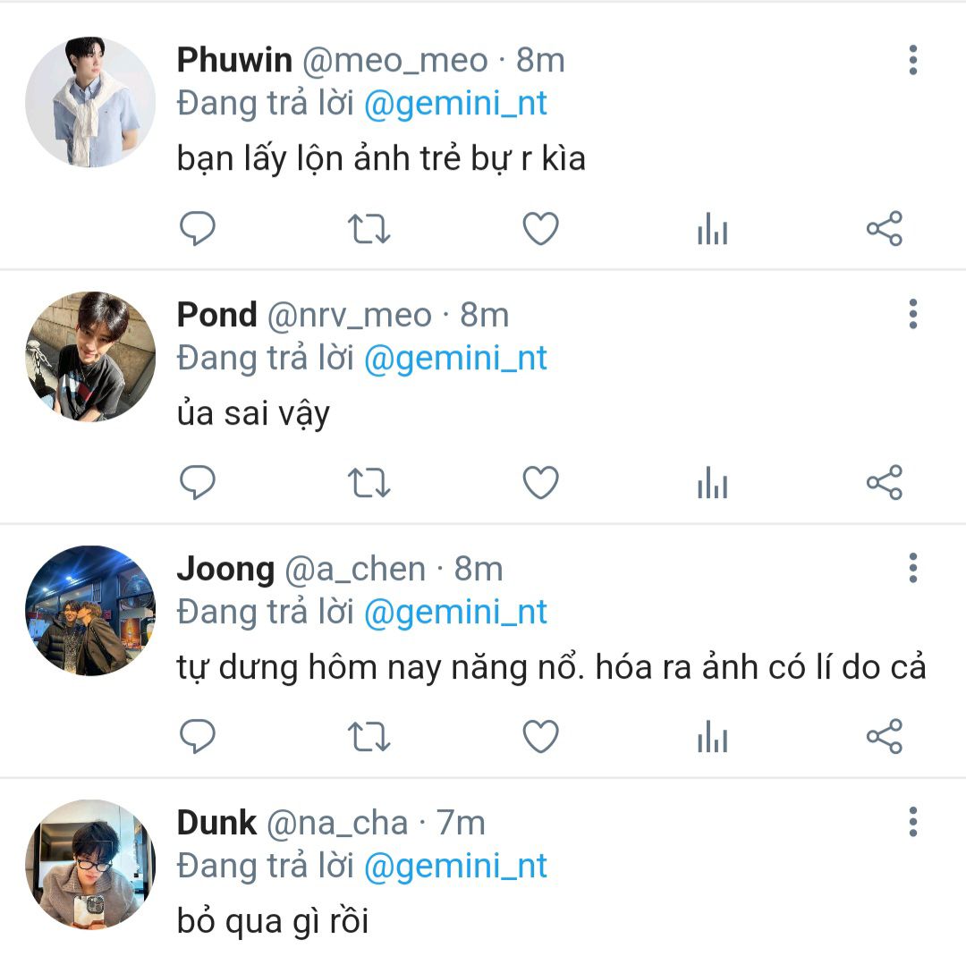
Task: Retweet Joong's reply
Action: 369,738
